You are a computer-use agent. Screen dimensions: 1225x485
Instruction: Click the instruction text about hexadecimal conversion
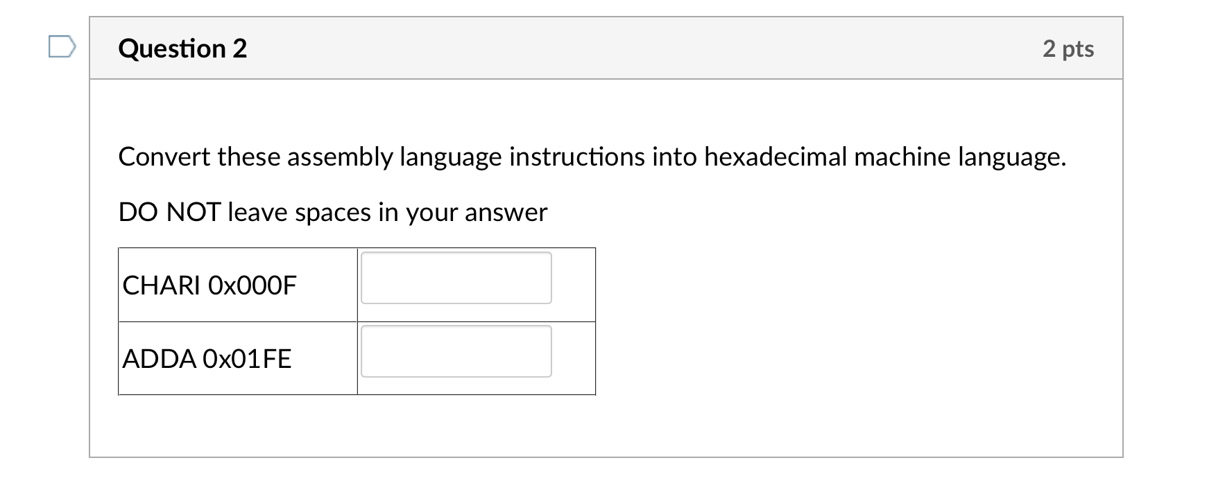click(592, 157)
